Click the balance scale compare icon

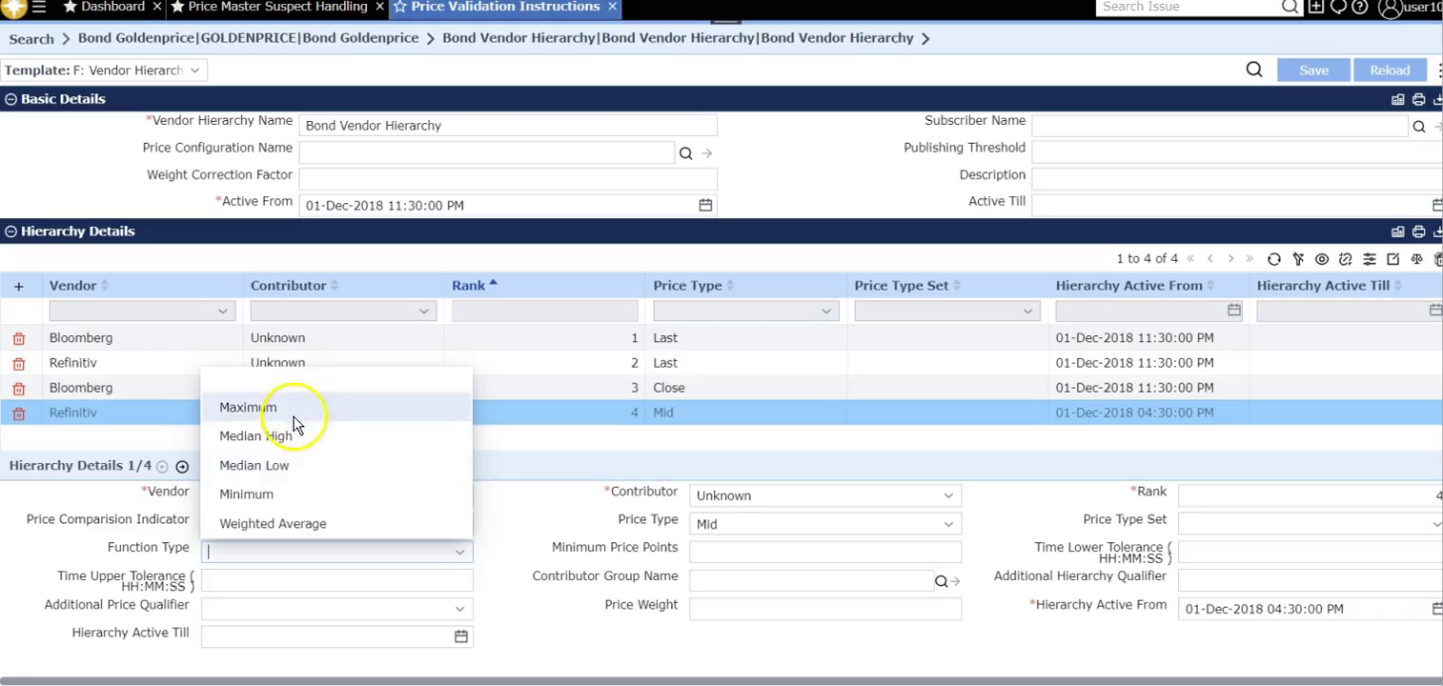1417,259
